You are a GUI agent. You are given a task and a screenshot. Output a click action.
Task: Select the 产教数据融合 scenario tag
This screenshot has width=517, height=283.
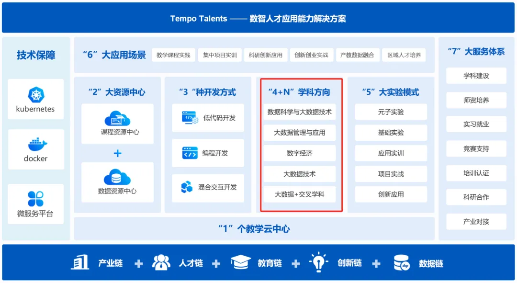point(357,55)
